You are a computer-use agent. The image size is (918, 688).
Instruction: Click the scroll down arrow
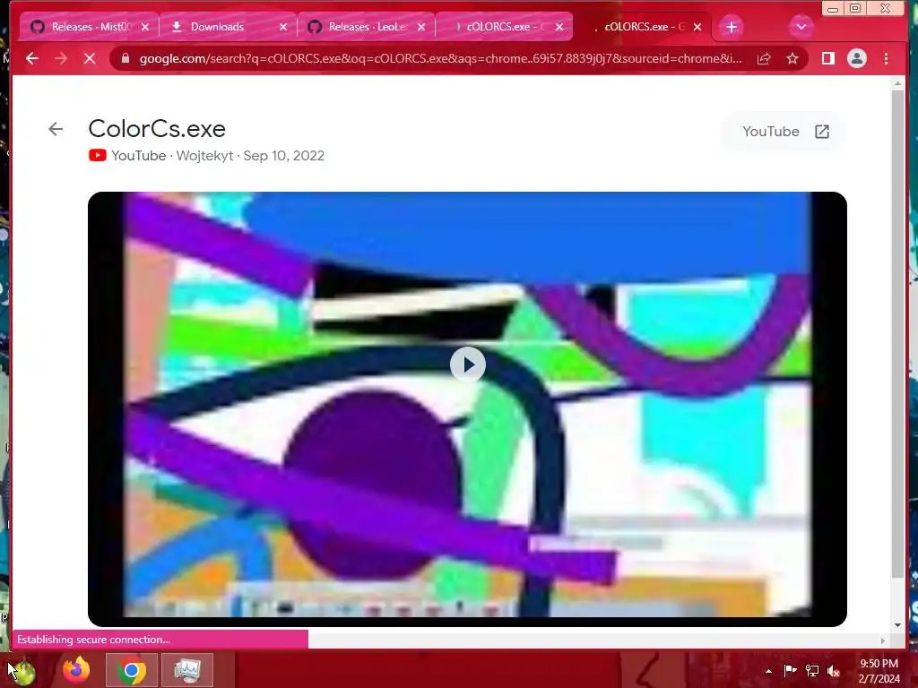[898, 624]
